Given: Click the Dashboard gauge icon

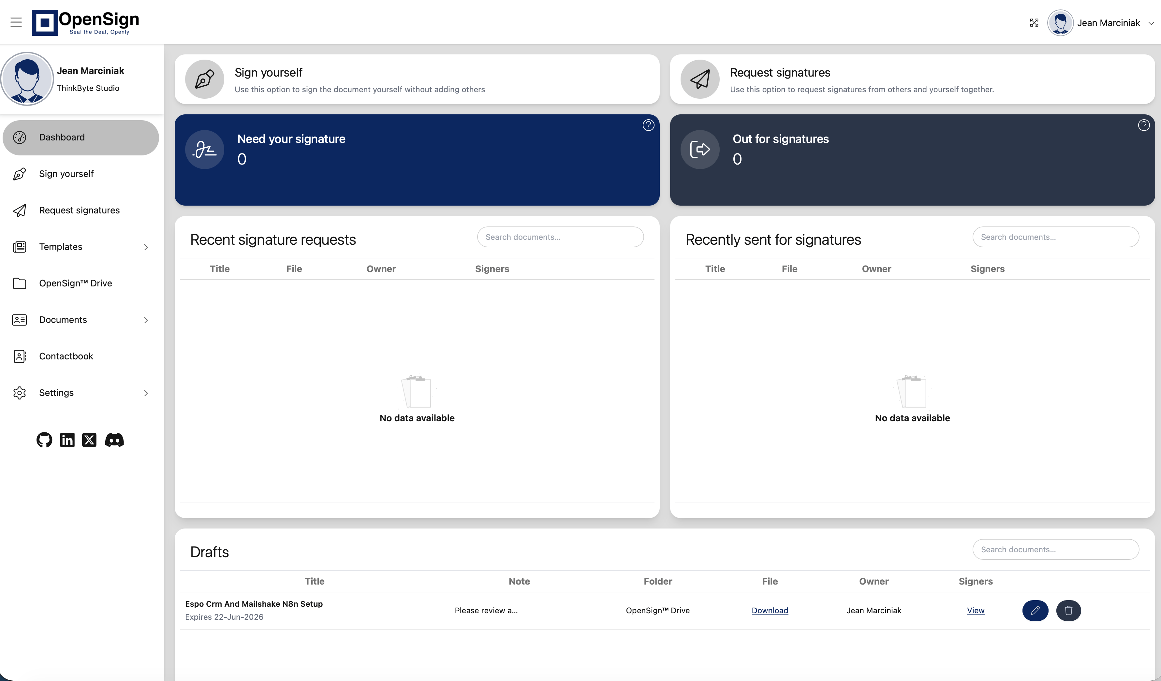Looking at the screenshot, I should [x=19, y=137].
